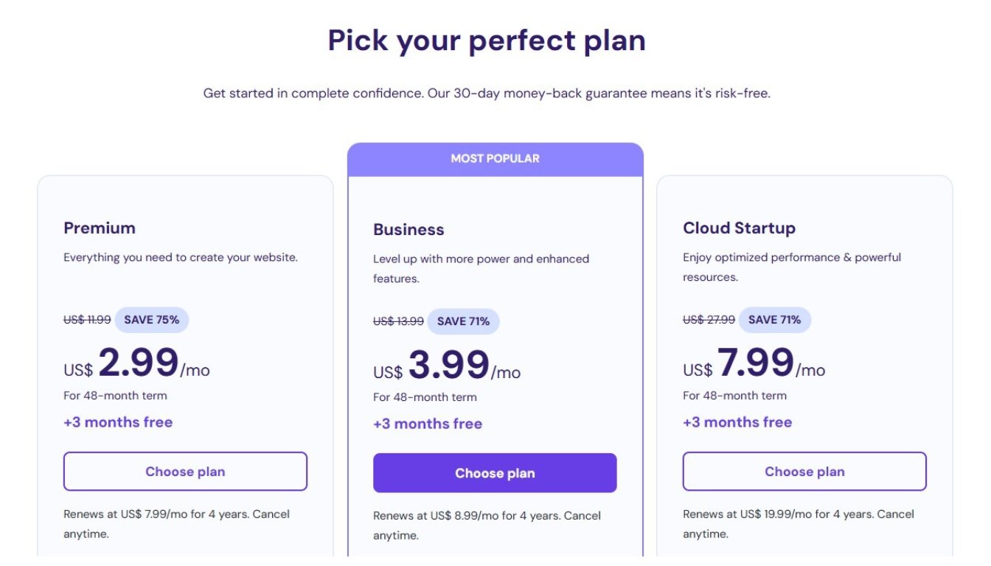Viewport: 991px width, 566px height.
Task: Click the 'Pick your perfect plan' heading
Action: point(487,40)
